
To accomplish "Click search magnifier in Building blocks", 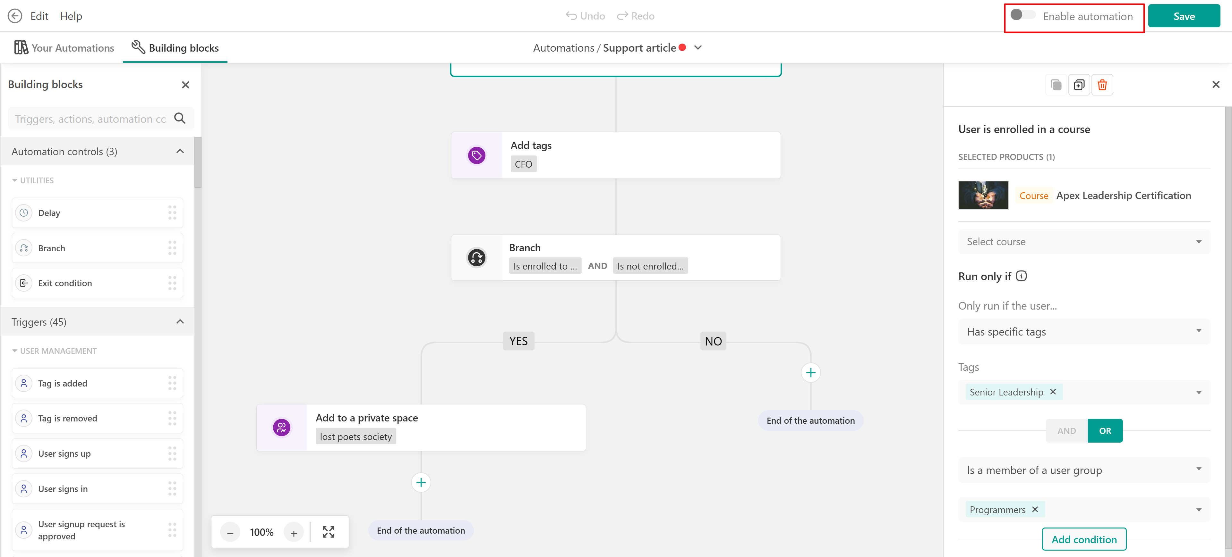I will (180, 119).
